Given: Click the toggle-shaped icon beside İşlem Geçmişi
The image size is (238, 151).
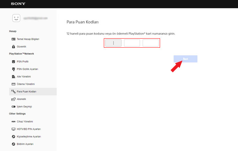Looking at the screenshot, I should point(13,106).
